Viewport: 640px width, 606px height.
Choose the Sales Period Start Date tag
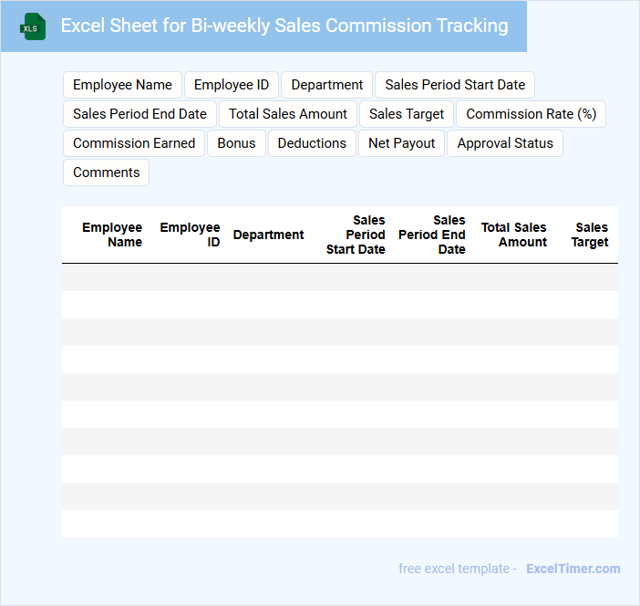[455, 85]
